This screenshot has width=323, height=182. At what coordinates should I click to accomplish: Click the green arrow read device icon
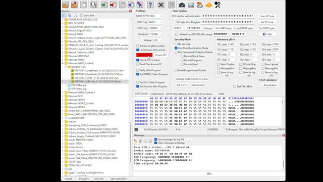click(104, 5)
